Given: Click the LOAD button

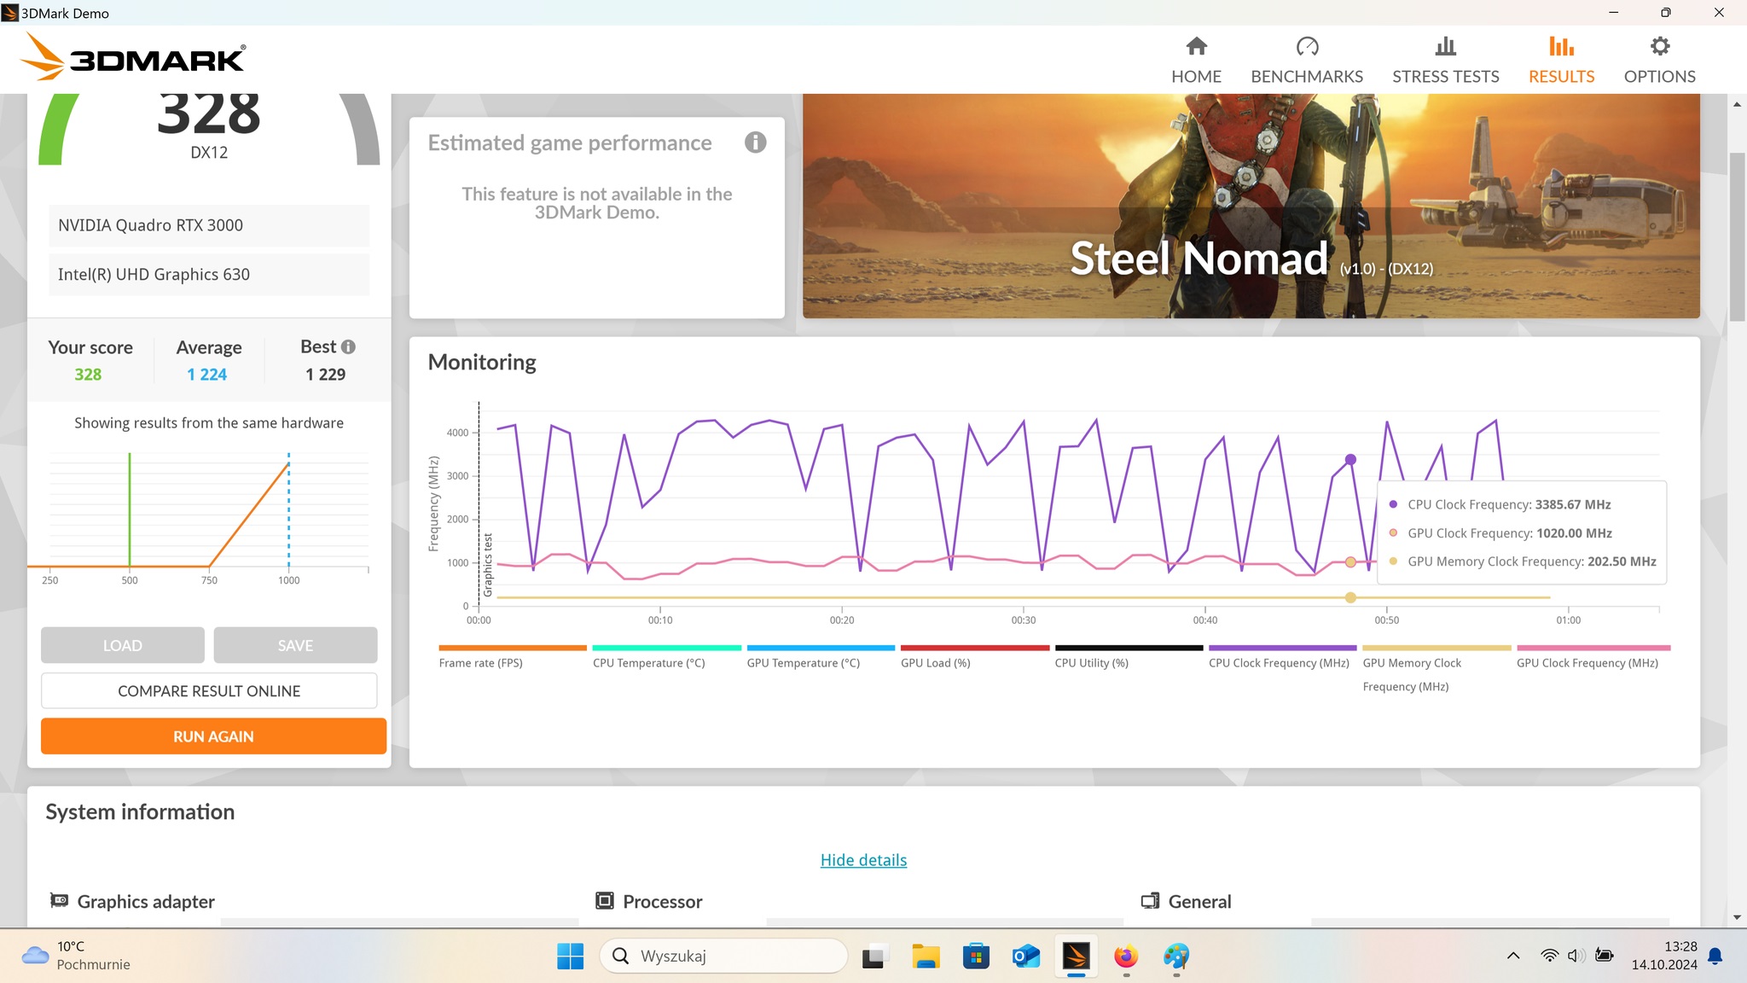Looking at the screenshot, I should point(123,645).
